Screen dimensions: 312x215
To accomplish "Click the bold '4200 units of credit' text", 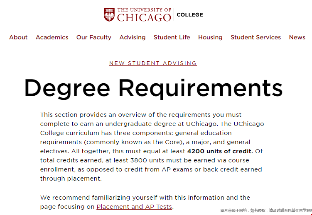I will click(220, 151).
